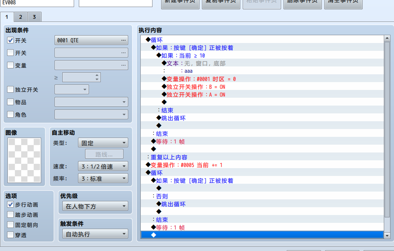
Task: Click the 路线... button
Action: (104, 154)
